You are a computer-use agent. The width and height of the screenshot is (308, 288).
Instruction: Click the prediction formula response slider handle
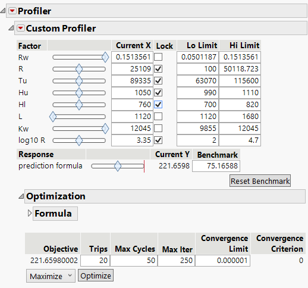[118, 166]
